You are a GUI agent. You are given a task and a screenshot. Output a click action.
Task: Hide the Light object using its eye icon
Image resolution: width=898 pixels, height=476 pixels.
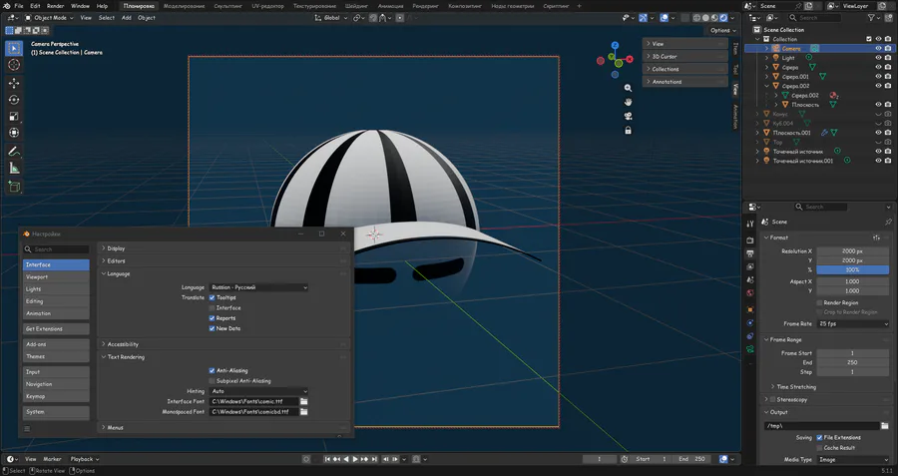878,58
